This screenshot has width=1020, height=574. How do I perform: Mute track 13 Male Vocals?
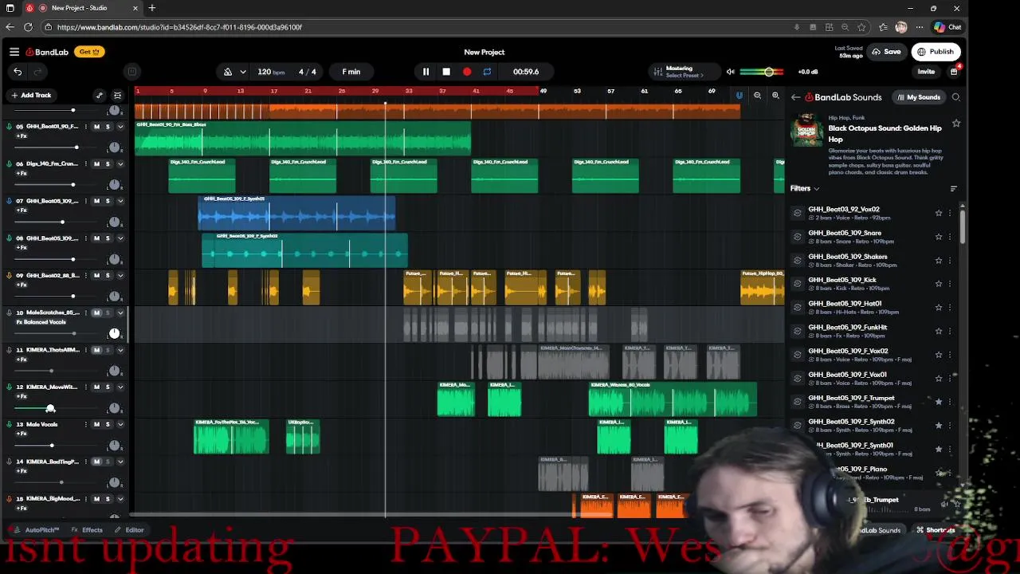tap(96, 424)
